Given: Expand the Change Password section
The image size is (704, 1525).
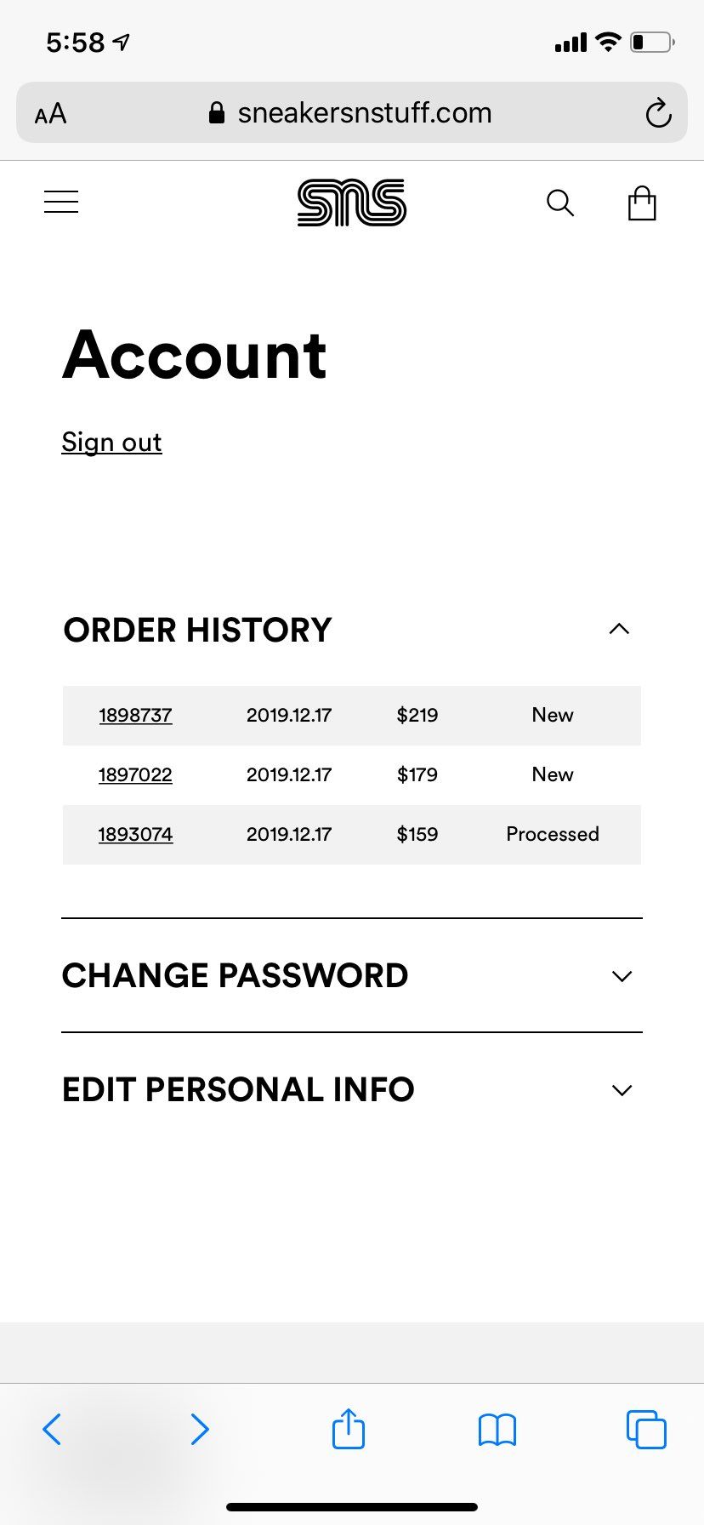Looking at the screenshot, I should coord(622,976).
